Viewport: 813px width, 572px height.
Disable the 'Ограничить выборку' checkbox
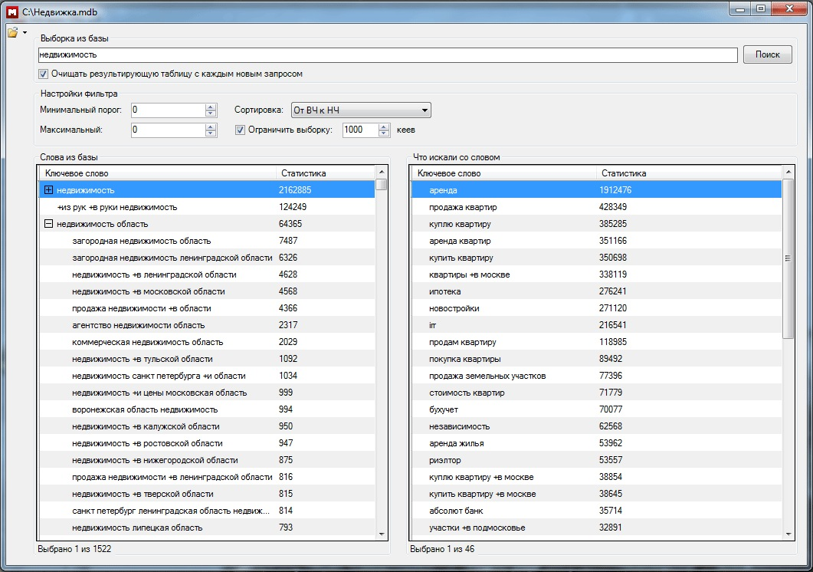click(x=241, y=130)
